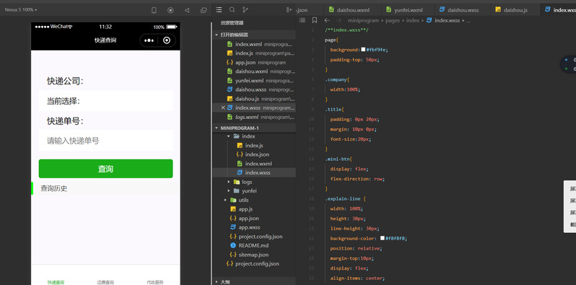Click the 查询历史 heading in simulator

click(x=54, y=188)
